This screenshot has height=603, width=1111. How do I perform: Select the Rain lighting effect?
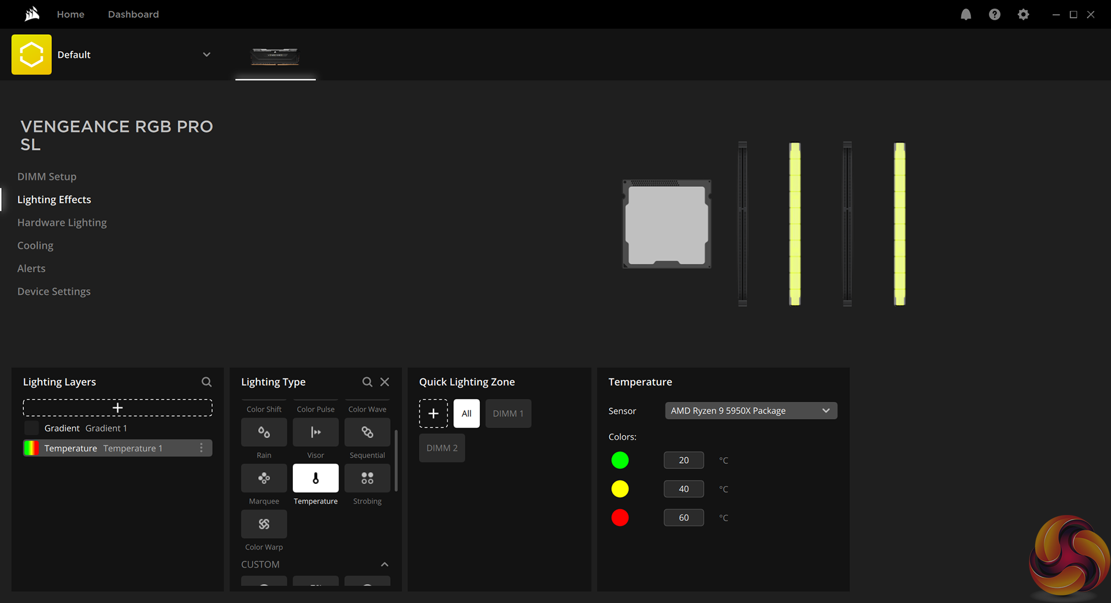[264, 432]
